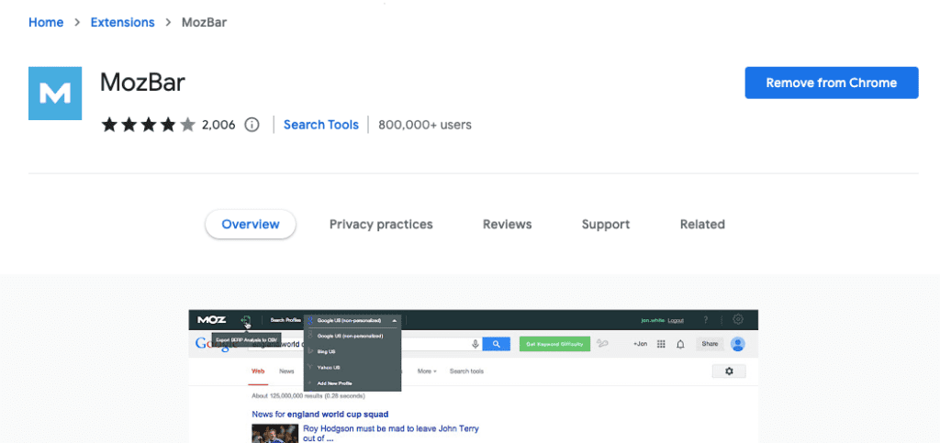Click the question mark help icon in preview
The width and height of the screenshot is (940, 443).
click(706, 320)
